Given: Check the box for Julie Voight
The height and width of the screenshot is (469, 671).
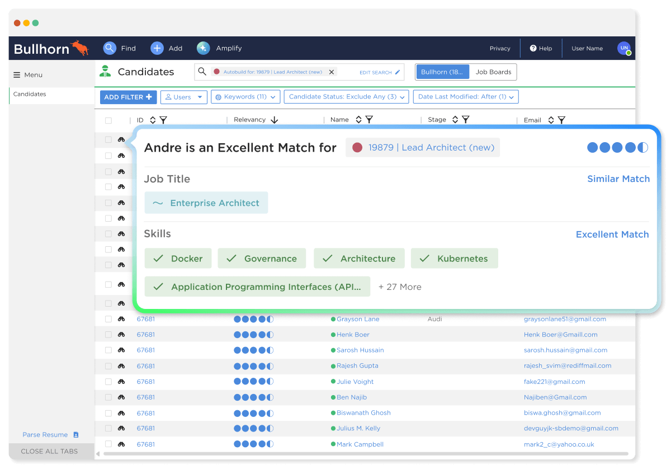Looking at the screenshot, I should tap(108, 382).
